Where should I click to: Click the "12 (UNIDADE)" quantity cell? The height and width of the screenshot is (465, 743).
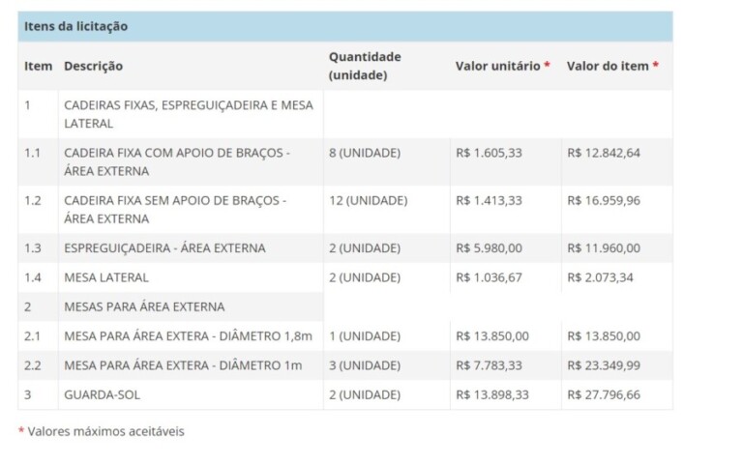coord(368,201)
